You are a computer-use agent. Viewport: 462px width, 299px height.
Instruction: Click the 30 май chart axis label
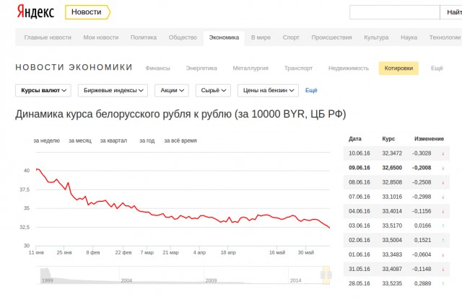tap(306, 252)
